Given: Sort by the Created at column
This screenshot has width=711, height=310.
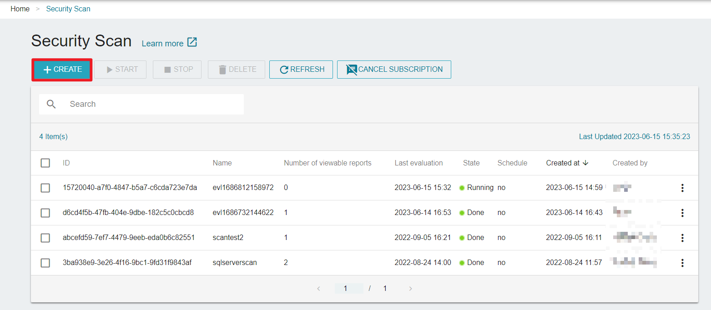Looking at the screenshot, I should [567, 163].
